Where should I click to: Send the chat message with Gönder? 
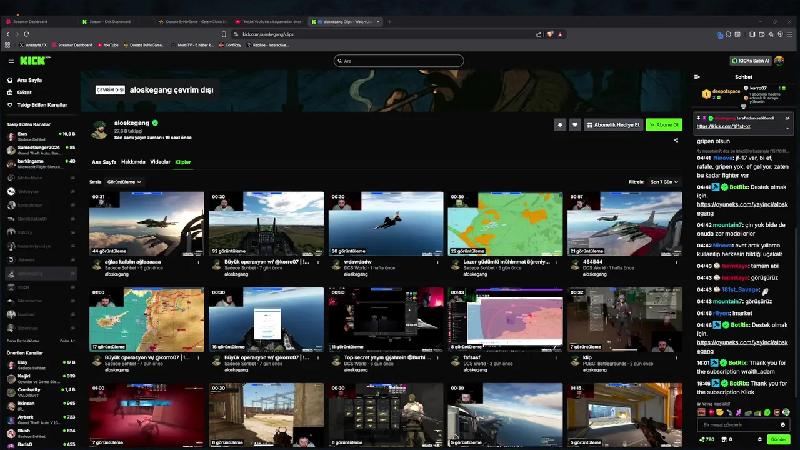point(779,439)
